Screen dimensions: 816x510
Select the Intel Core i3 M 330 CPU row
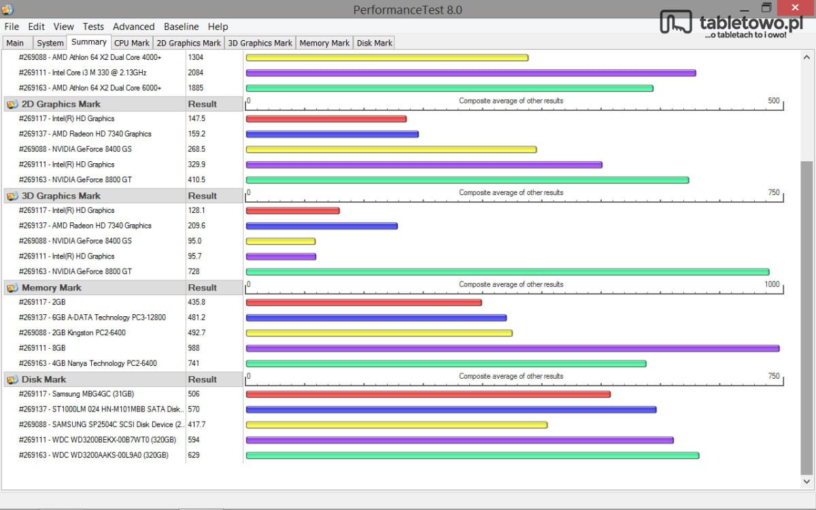(x=82, y=72)
